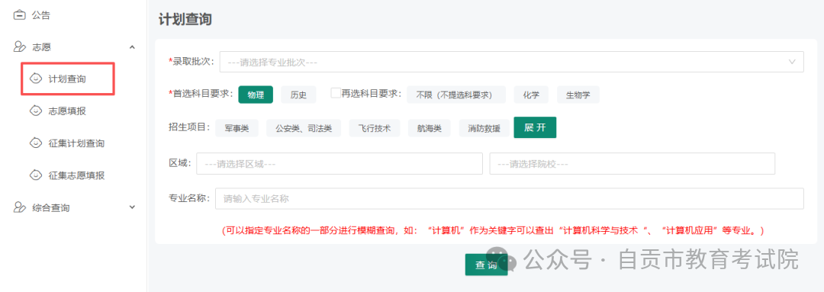Open the 请选择院校 dropdown
The height and width of the screenshot is (292, 824).
632,163
